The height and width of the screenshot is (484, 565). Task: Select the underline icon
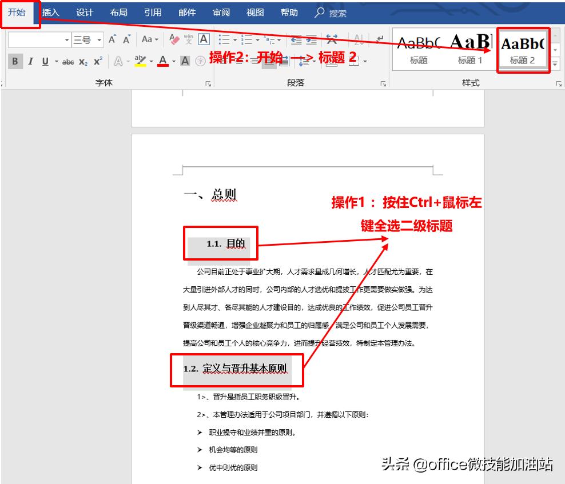point(45,61)
